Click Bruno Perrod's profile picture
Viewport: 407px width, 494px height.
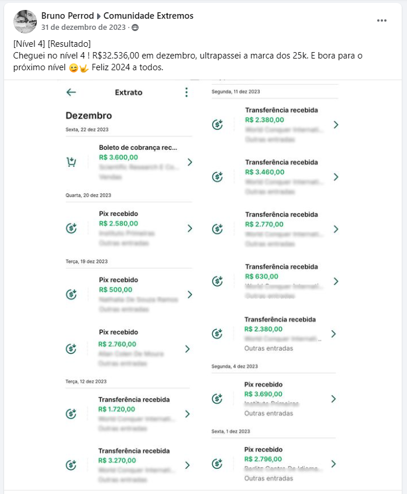point(25,22)
